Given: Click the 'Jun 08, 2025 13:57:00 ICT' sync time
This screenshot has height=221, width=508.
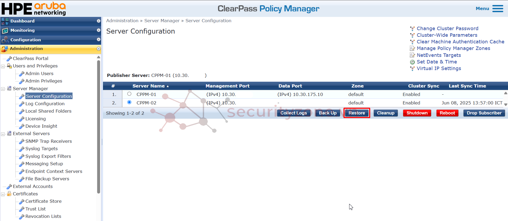Looking at the screenshot, I should click(472, 103).
